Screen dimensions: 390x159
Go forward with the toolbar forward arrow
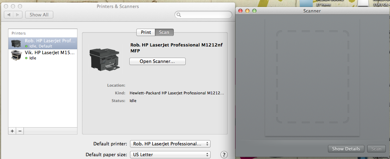pos(18,15)
